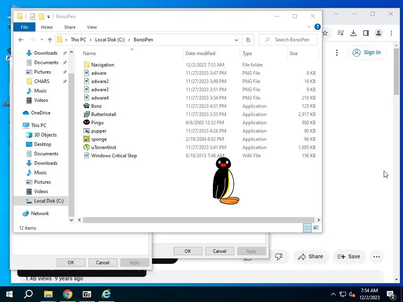Screen dimensions: 403x302
Task: Open YouTube settings three-dot menu
Action: click(337, 53)
